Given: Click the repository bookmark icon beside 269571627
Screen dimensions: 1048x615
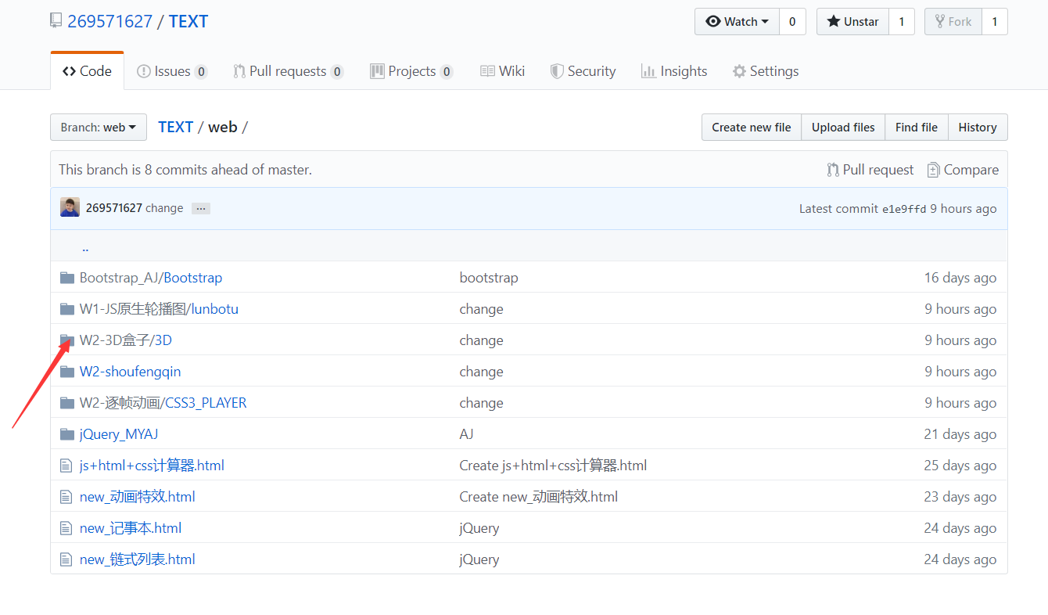Looking at the screenshot, I should (x=56, y=20).
